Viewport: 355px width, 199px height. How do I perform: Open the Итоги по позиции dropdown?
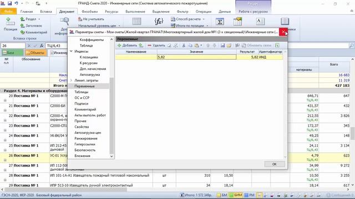coord(190,25)
